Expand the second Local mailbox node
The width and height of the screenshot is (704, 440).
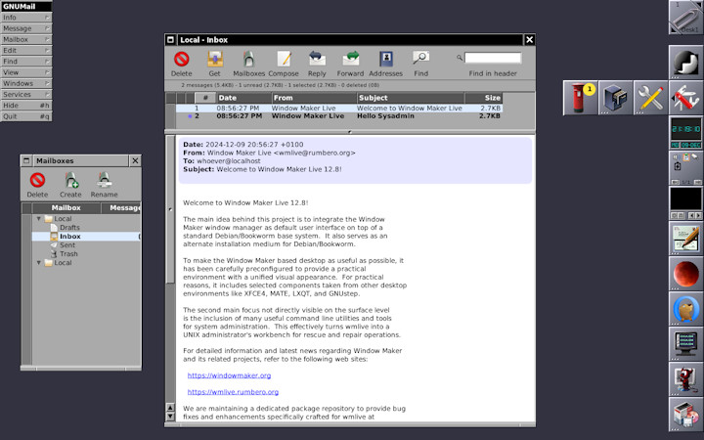click(39, 263)
